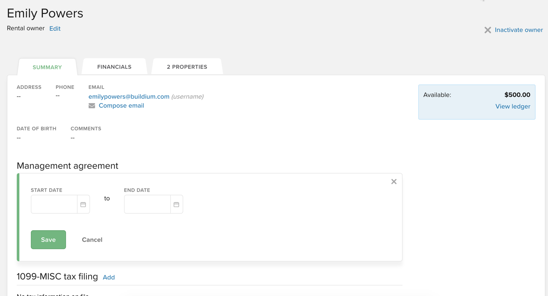Select the Summary tab
The height and width of the screenshot is (296, 548).
click(x=47, y=67)
